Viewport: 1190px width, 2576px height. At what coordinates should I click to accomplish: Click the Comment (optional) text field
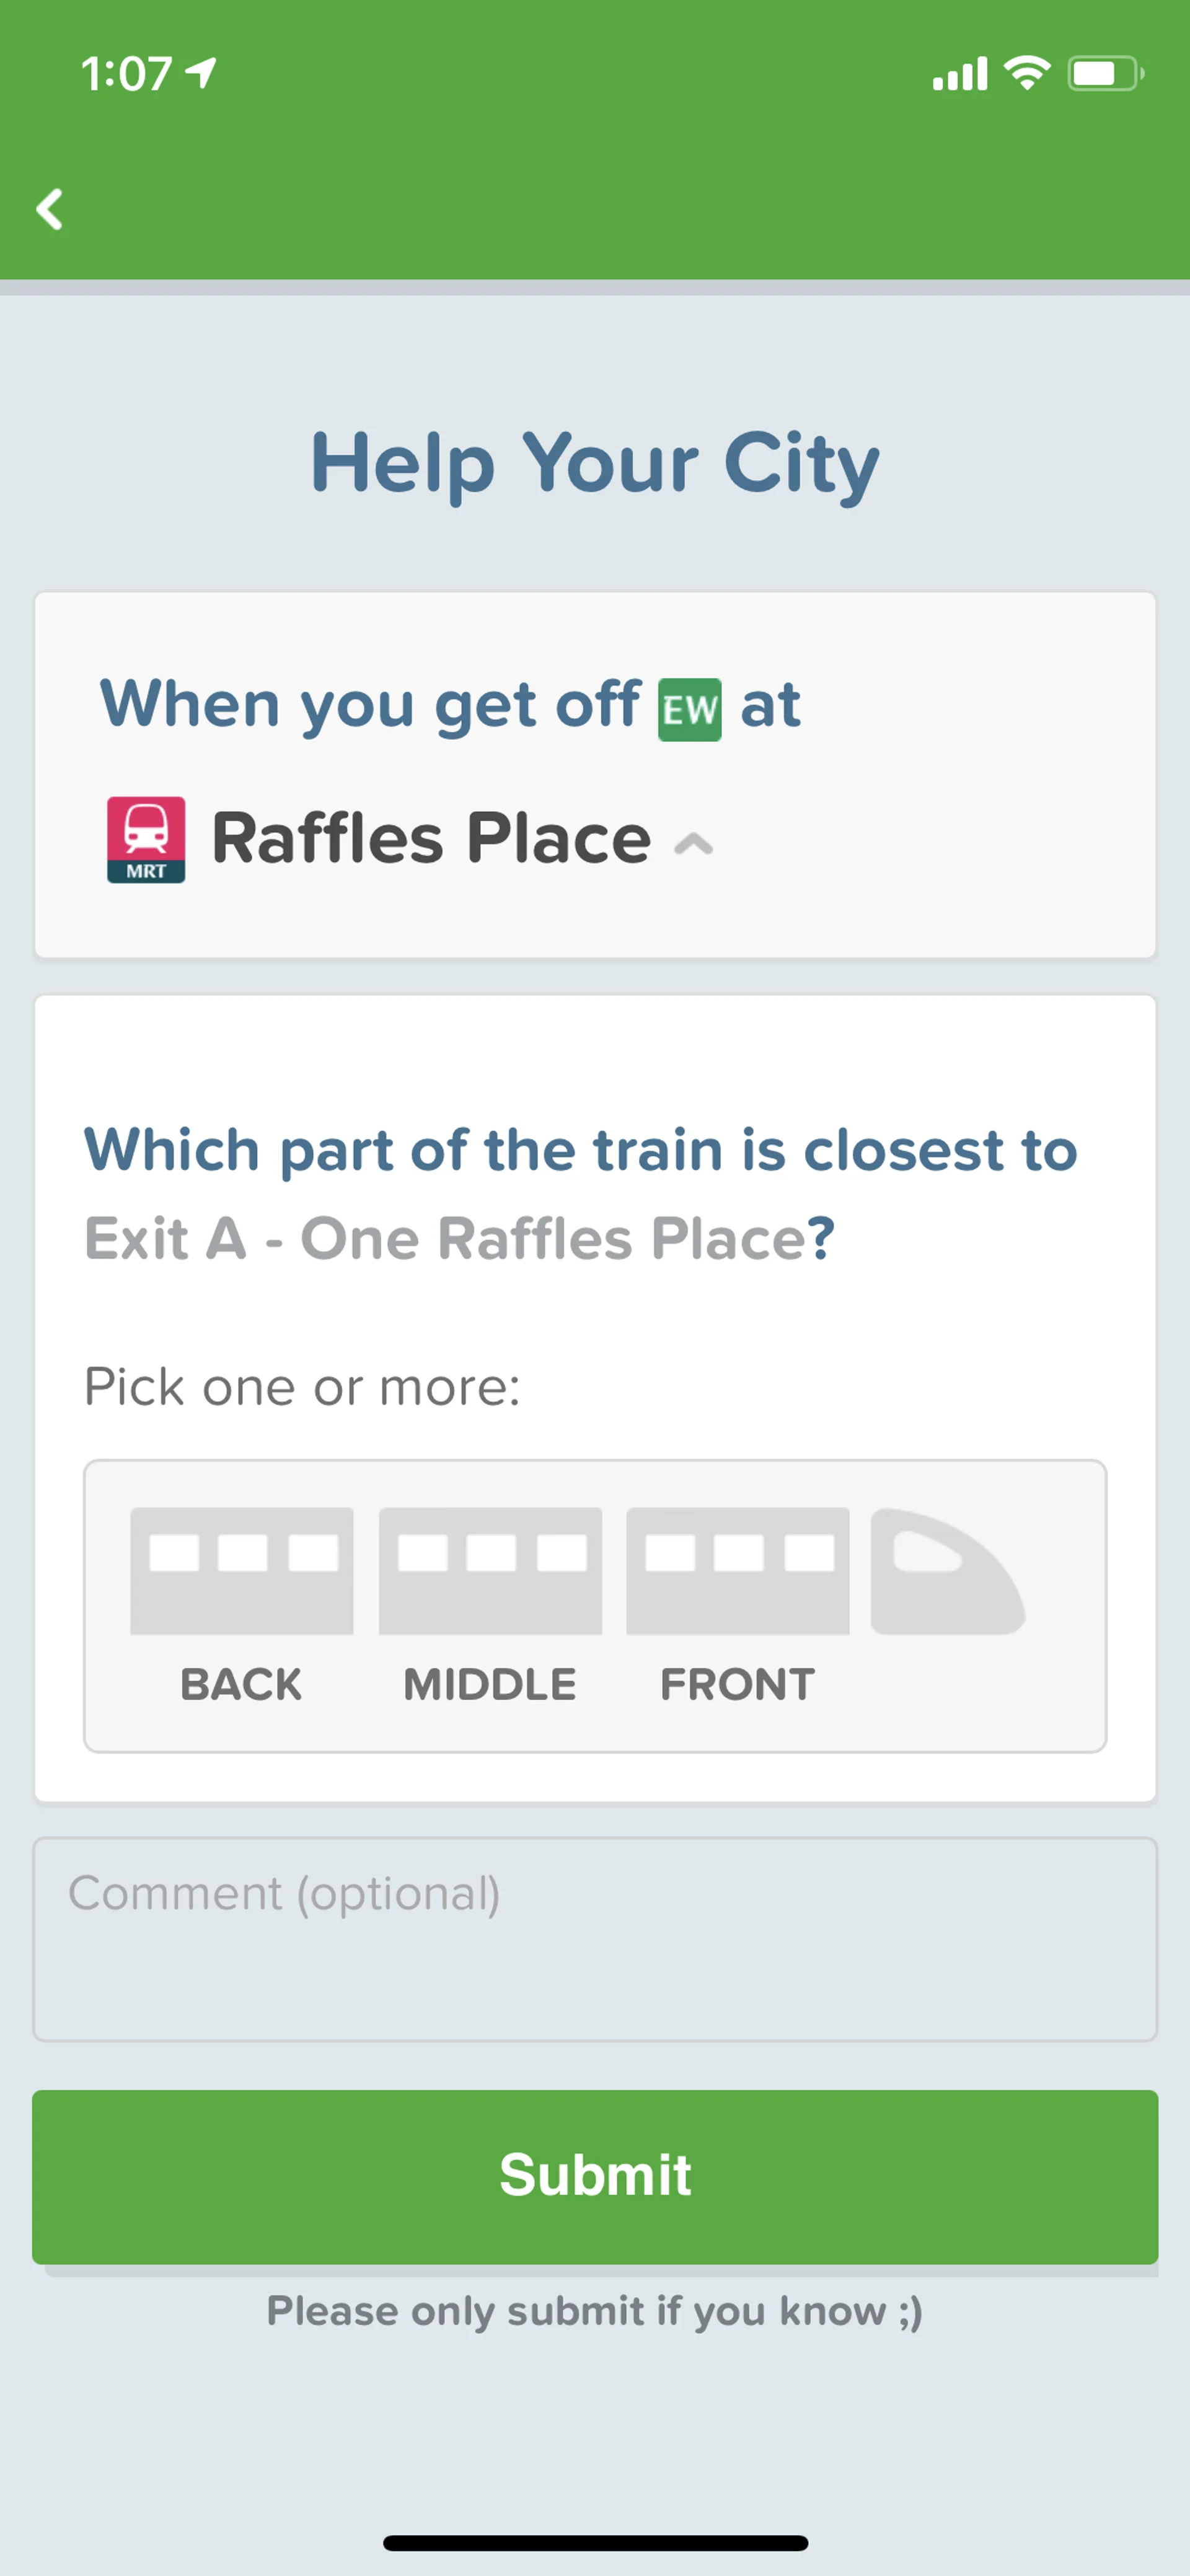[x=595, y=1938]
